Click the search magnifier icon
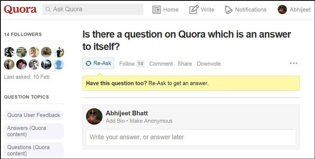This screenshot has width=315, height=159. [x=48, y=9]
